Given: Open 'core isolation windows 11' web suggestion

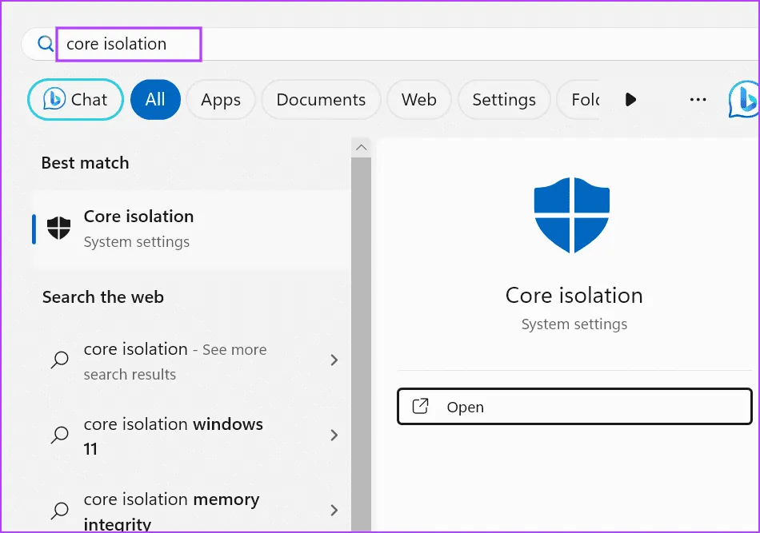Looking at the screenshot, I should [173, 436].
